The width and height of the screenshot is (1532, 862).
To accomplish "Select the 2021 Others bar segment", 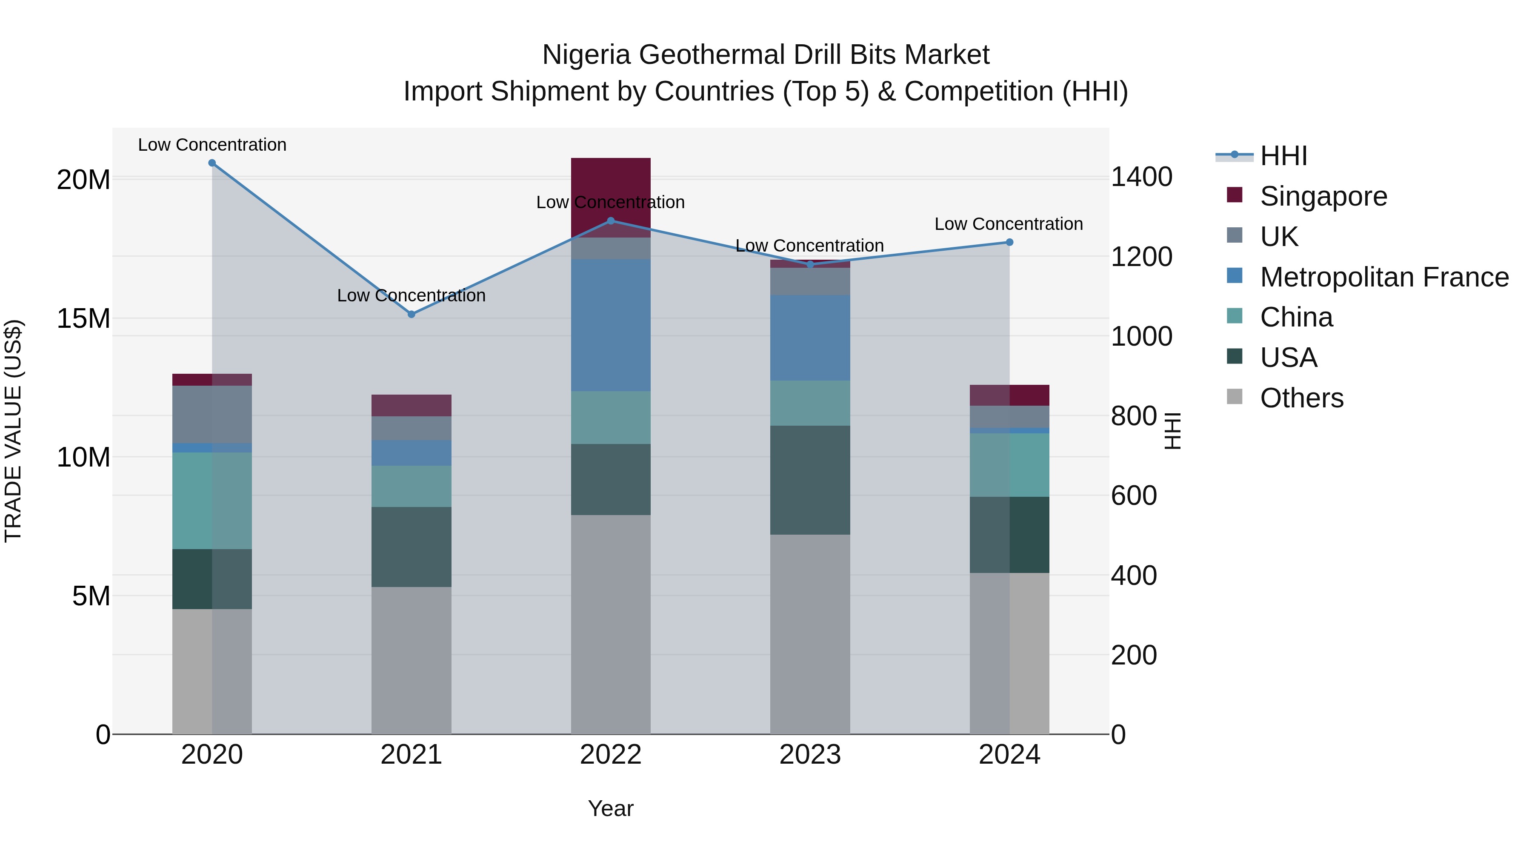I will click(x=412, y=660).
